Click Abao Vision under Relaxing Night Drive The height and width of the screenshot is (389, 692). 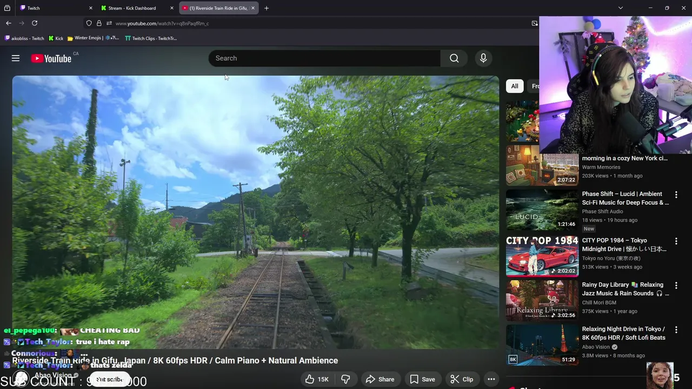click(x=596, y=347)
